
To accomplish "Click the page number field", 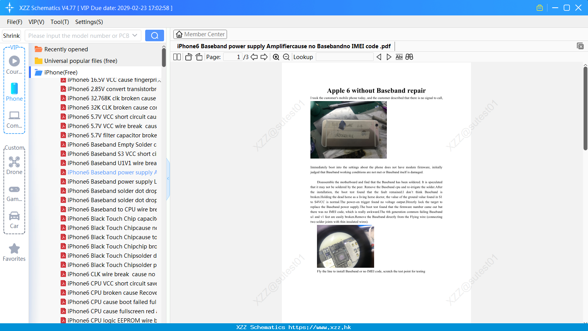I will click(x=233, y=57).
